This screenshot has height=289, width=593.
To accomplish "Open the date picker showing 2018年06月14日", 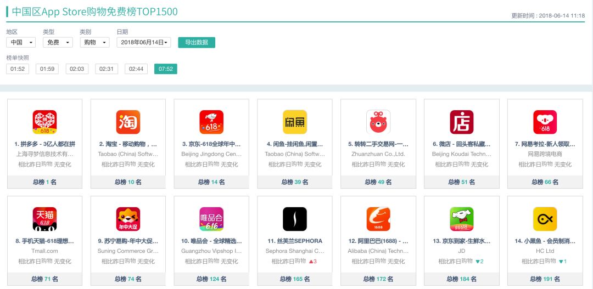I will click(x=144, y=42).
